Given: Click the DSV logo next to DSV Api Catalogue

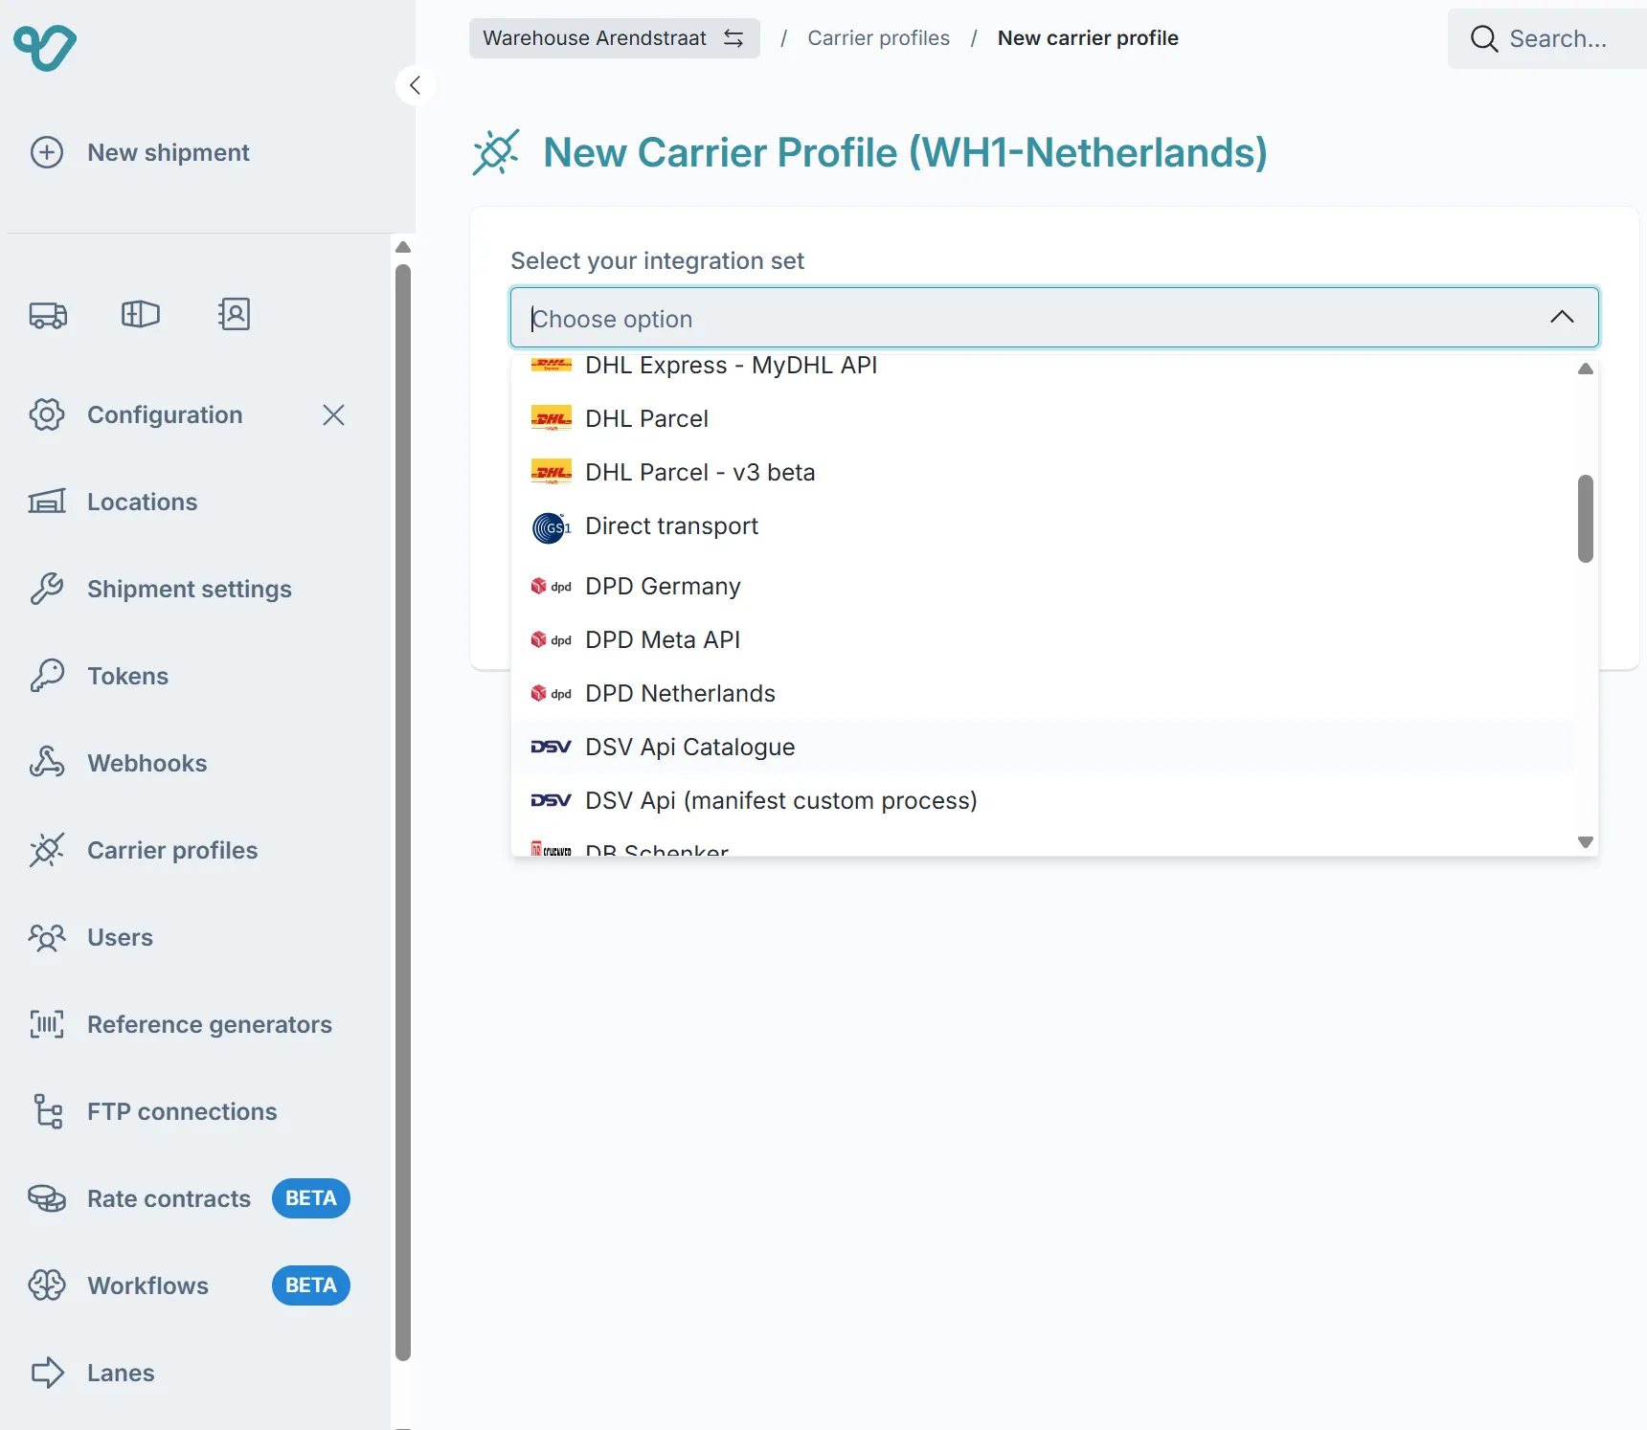Looking at the screenshot, I should [551, 747].
